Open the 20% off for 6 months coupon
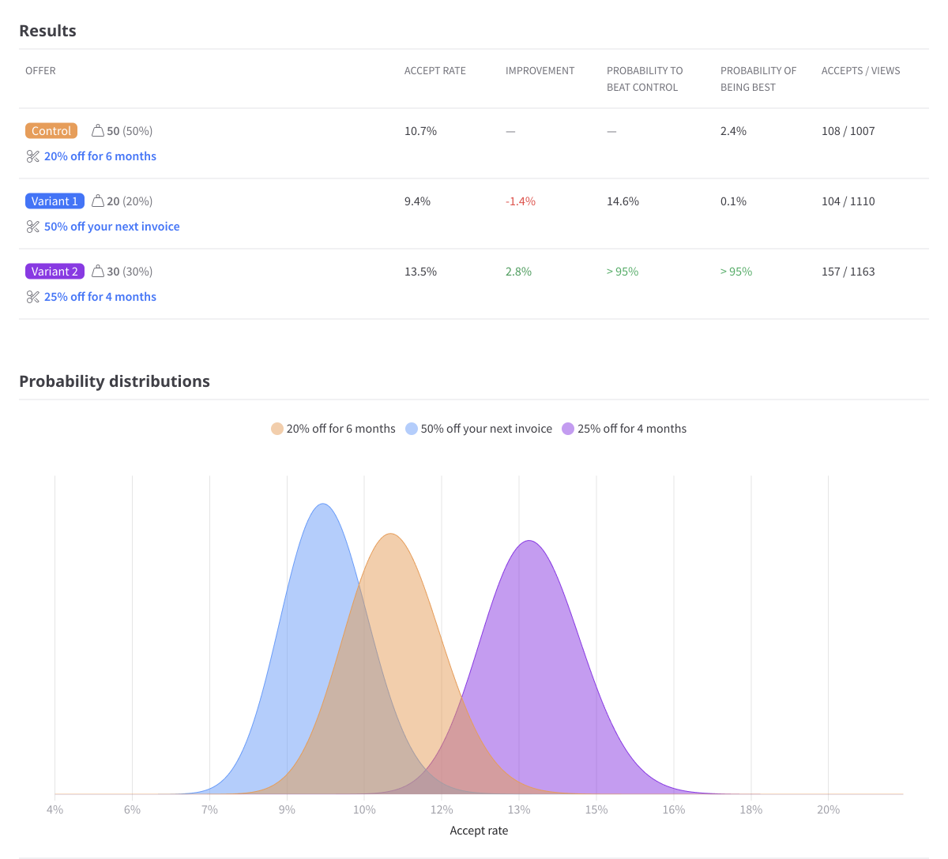 click(x=100, y=156)
